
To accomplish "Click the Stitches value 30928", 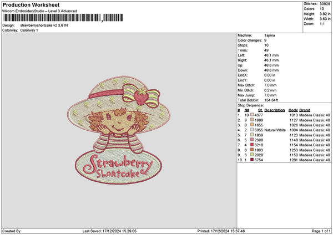I will (325, 4).
